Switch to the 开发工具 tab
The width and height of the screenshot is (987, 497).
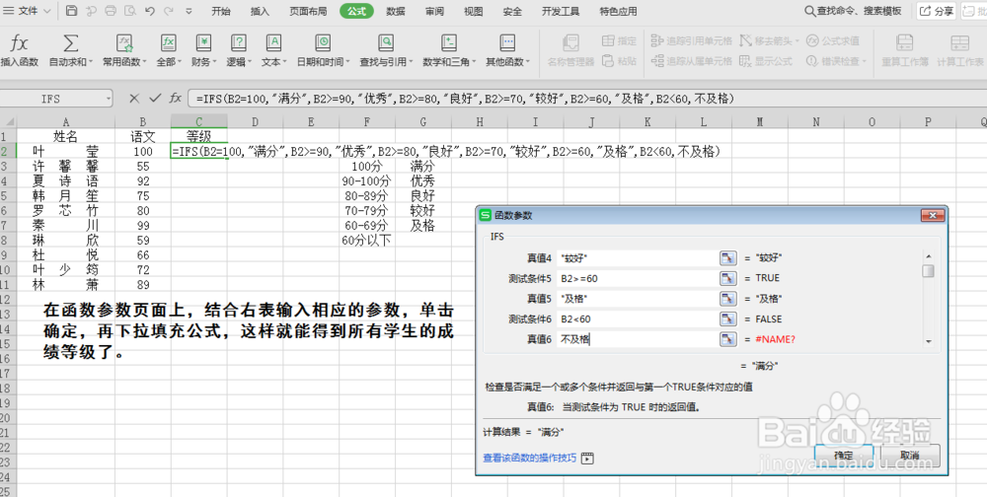tap(561, 11)
